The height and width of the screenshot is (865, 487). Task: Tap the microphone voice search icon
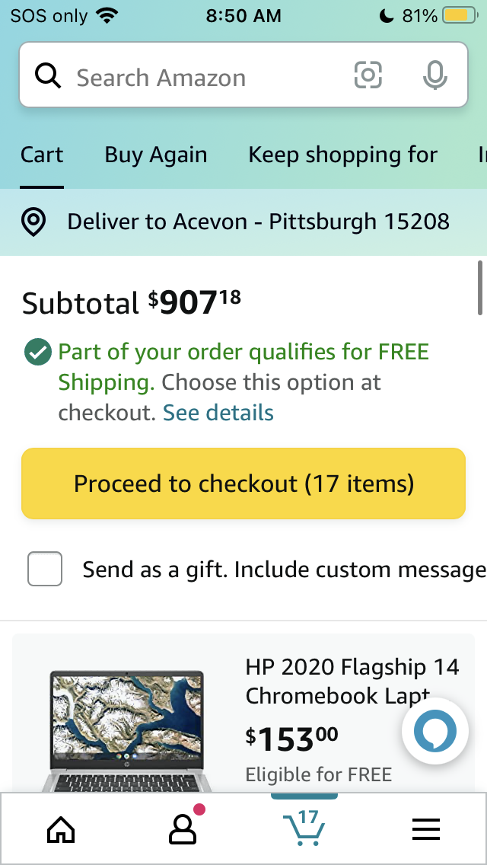[x=434, y=75]
